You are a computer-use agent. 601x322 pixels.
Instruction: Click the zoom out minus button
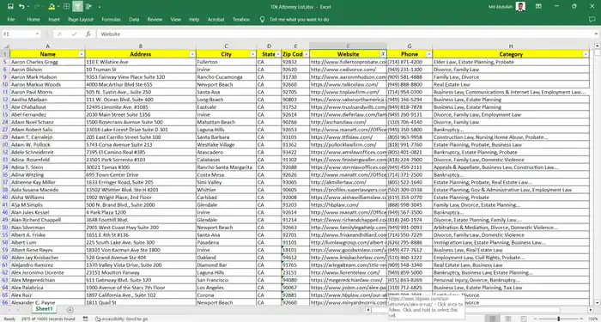[x=536, y=319]
